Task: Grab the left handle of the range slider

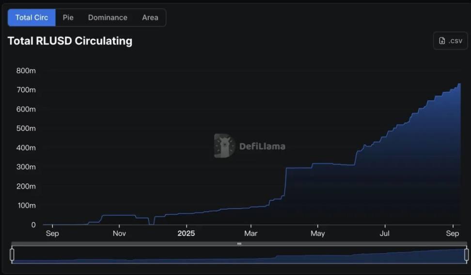Action: pyautogui.click(x=12, y=255)
